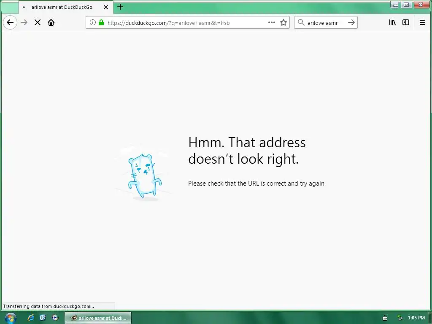Maximize the Firefox window
Viewport: 432px width, 324px height.
tap(406, 5)
